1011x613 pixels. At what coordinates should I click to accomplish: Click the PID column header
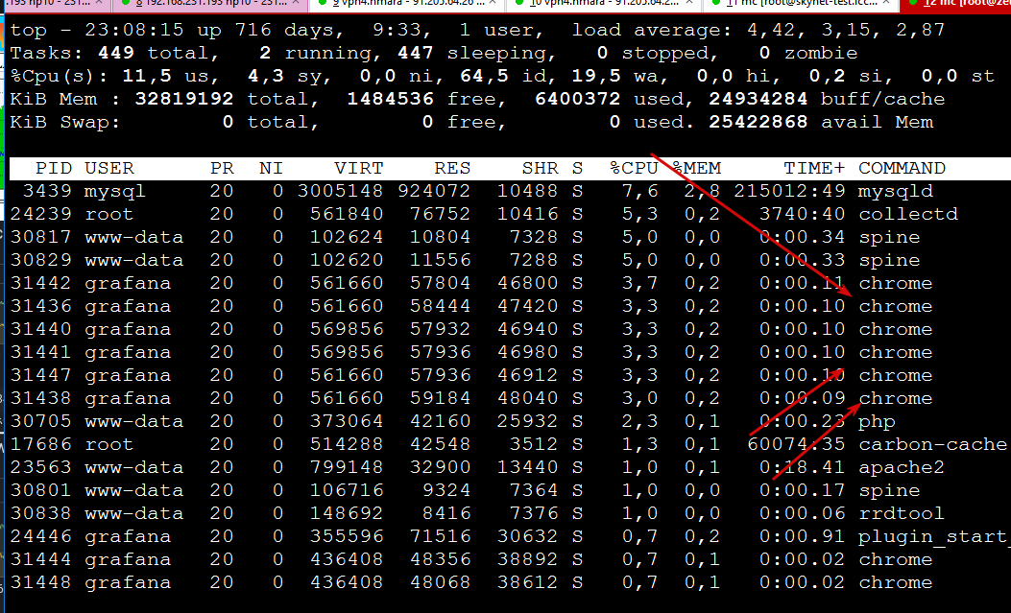tap(54, 169)
